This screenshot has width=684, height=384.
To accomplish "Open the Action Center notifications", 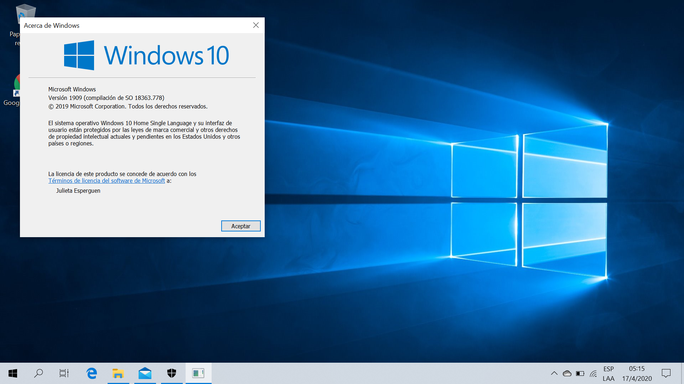I will click(666, 373).
